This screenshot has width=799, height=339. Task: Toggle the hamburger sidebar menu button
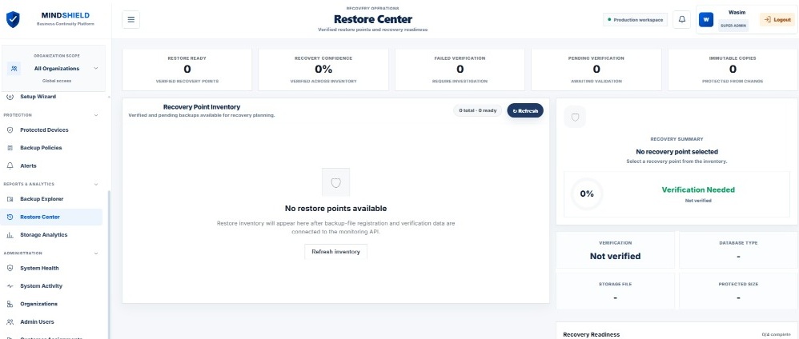[131, 19]
